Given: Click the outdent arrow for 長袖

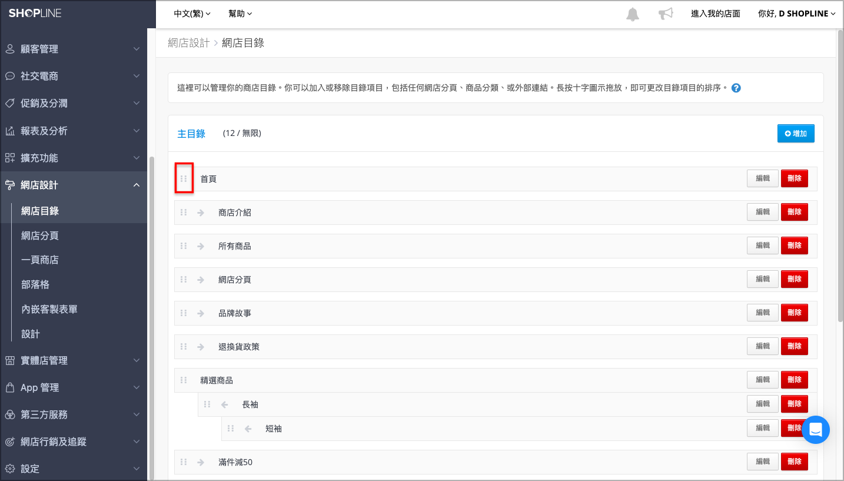Looking at the screenshot, I should click(x=224, y=404).
